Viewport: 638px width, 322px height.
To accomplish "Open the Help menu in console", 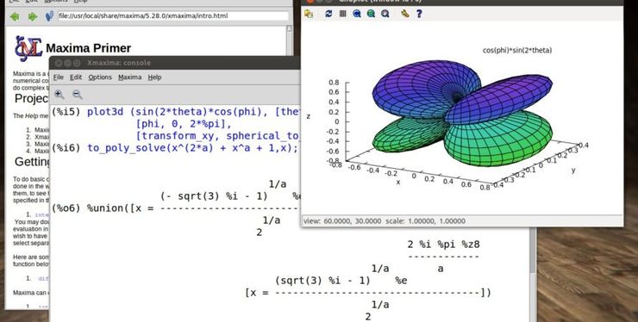I will click(x=154, y=77).
